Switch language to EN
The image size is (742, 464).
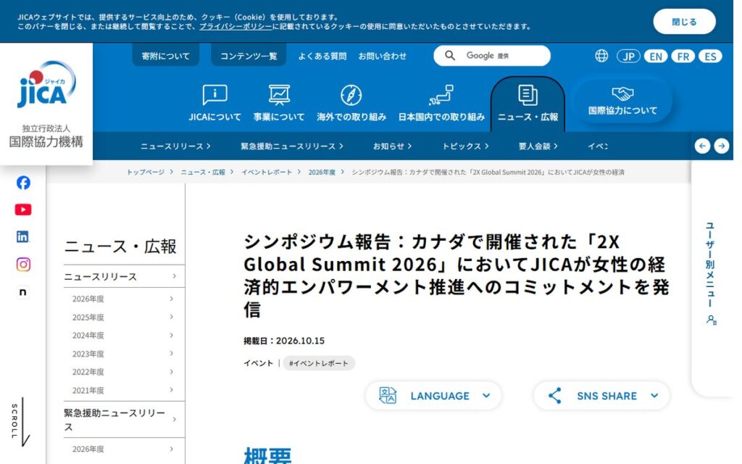coord(655,57)
